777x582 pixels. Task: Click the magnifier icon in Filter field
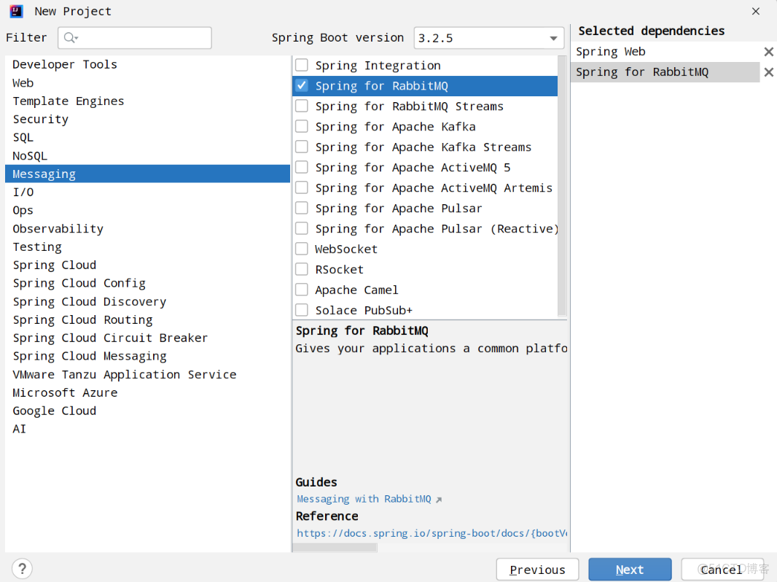68,37
